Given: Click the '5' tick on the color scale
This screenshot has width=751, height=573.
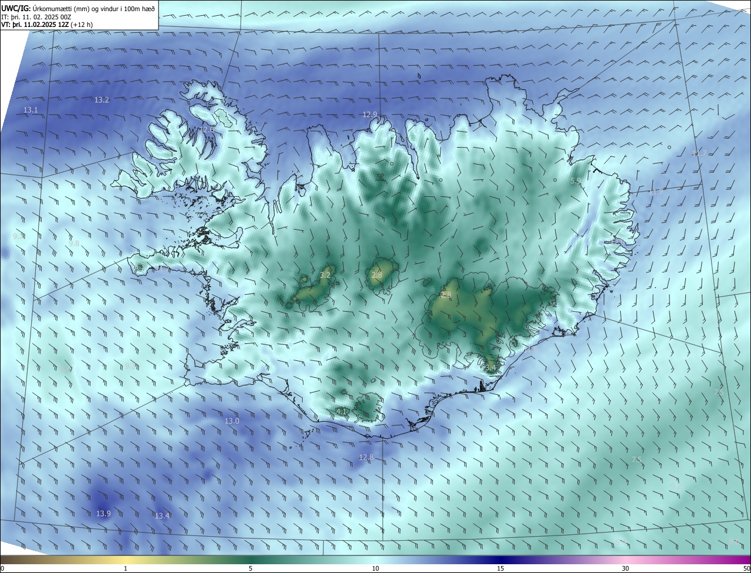Looking at the screenshot, I should point(251,568).
